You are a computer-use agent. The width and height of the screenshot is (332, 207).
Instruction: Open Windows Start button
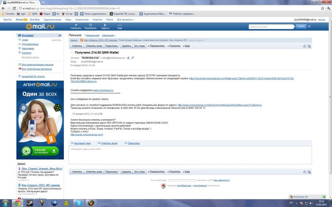pos(5,203)
